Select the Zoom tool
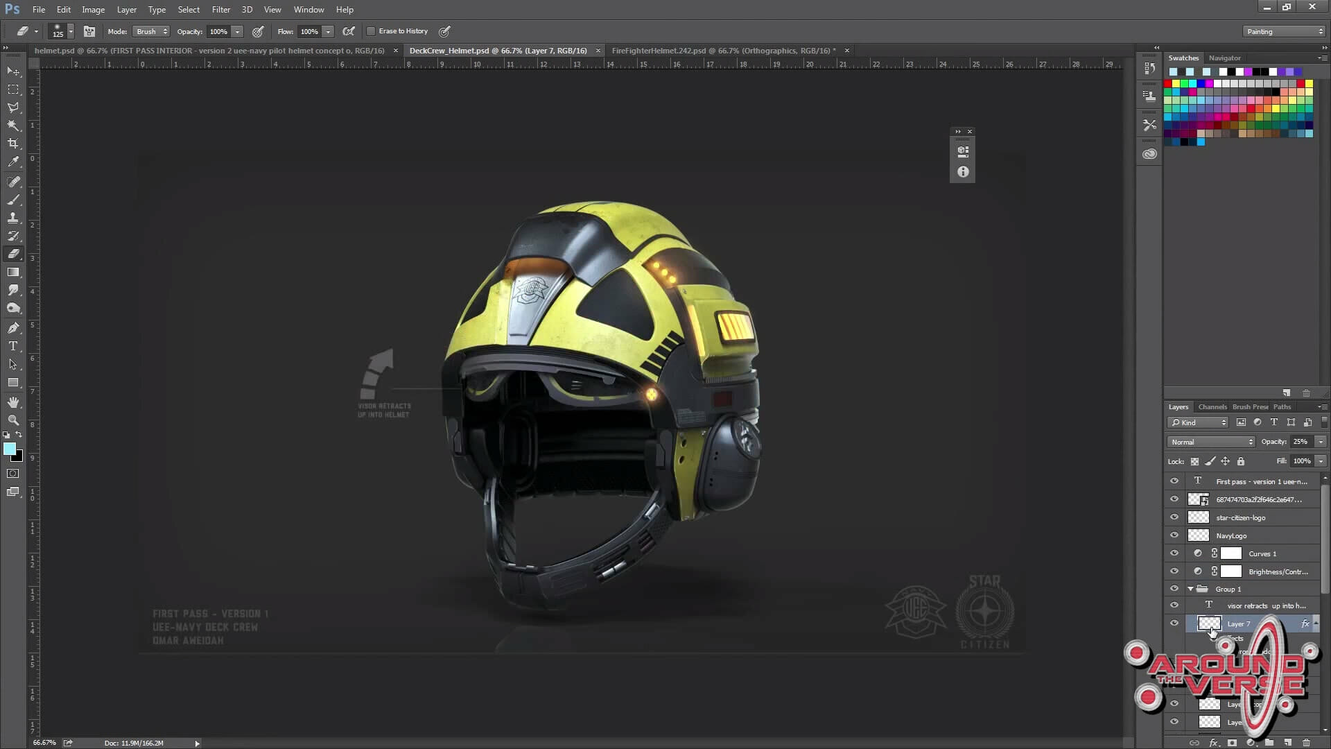Screen dimensions: 1331x749 click(x=13, y=420)
